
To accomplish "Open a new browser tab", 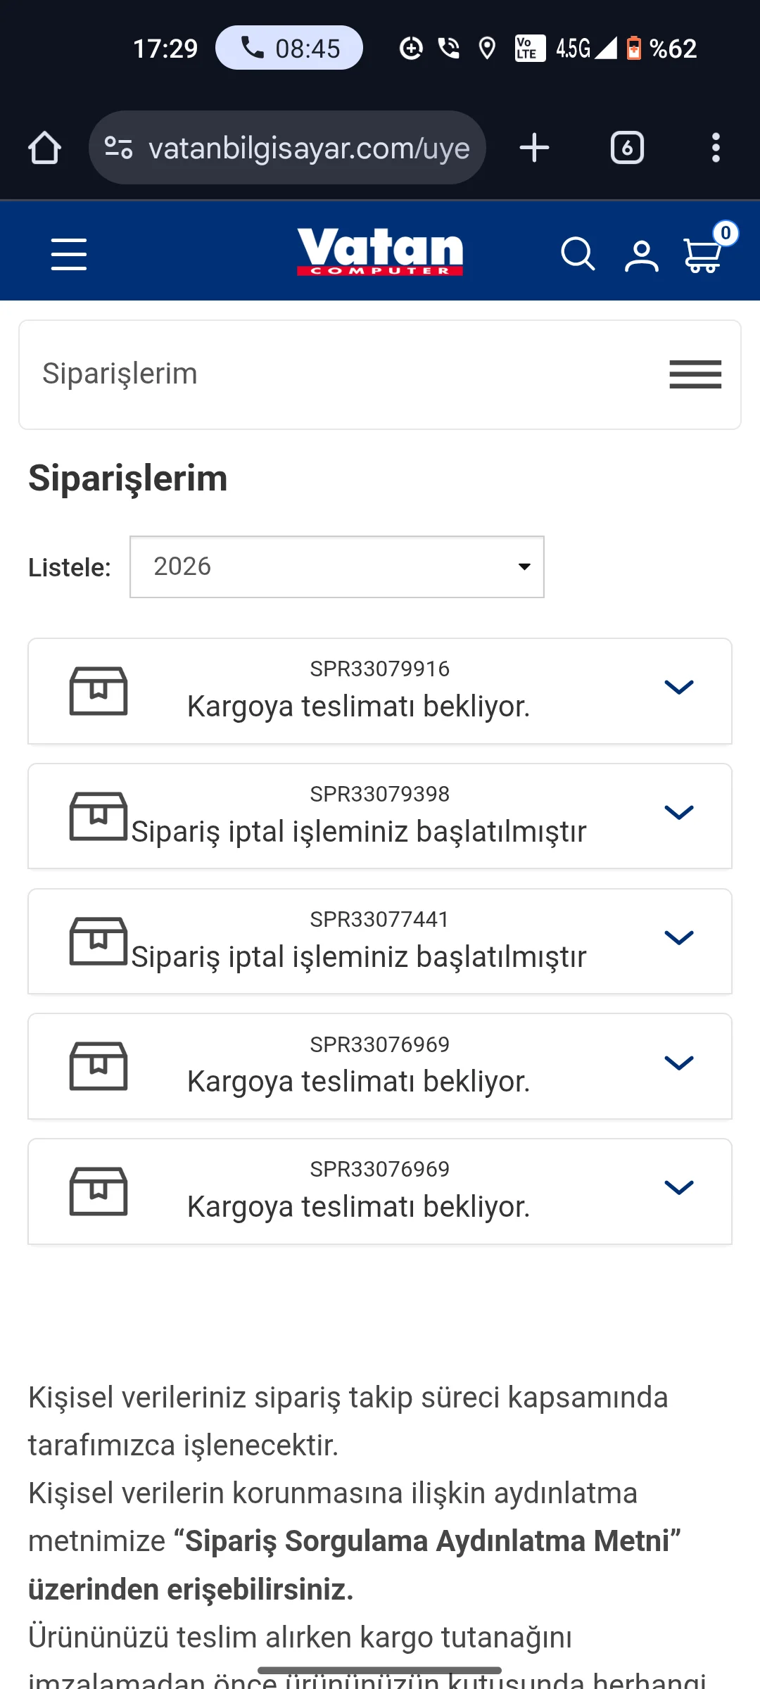I will point(534,148).
